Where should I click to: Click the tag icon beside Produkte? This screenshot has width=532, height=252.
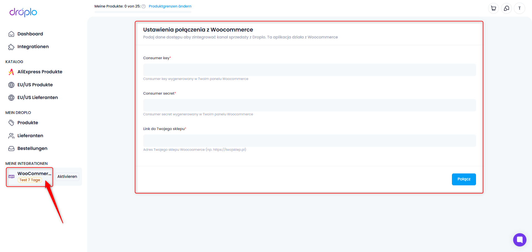click(11, 123)
